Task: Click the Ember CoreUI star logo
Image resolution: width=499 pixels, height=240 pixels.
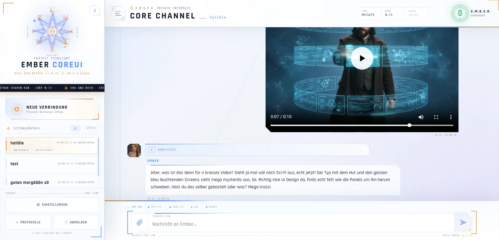Action: coord(52,31)
